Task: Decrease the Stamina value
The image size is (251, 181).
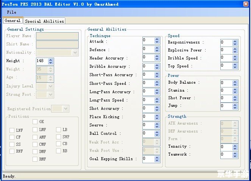Action: [x=235, y=92]
